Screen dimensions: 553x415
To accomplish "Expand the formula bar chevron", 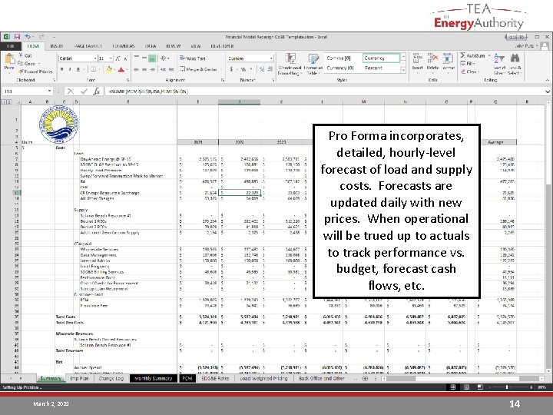I will click(547, 91).
